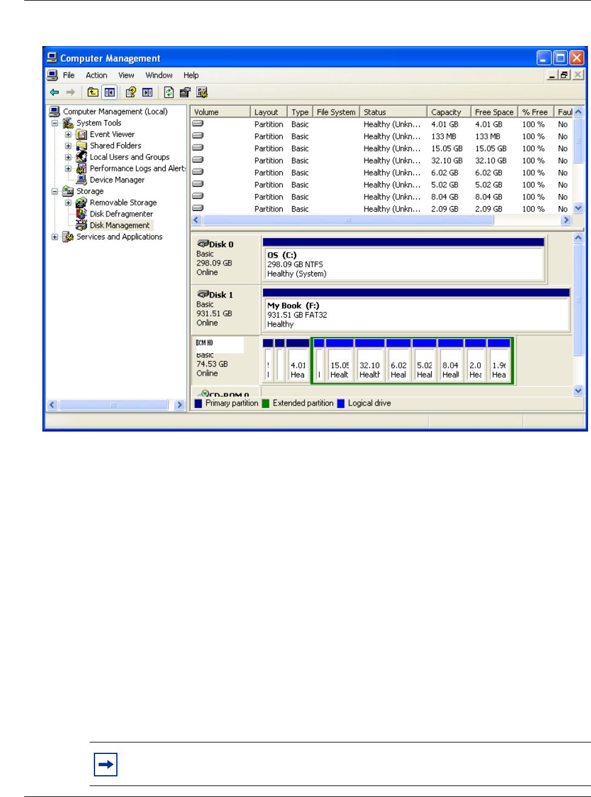Click the Removable Storage tree icon
The height and width of the screenshot is (797, 591).
tap(81, 202)
